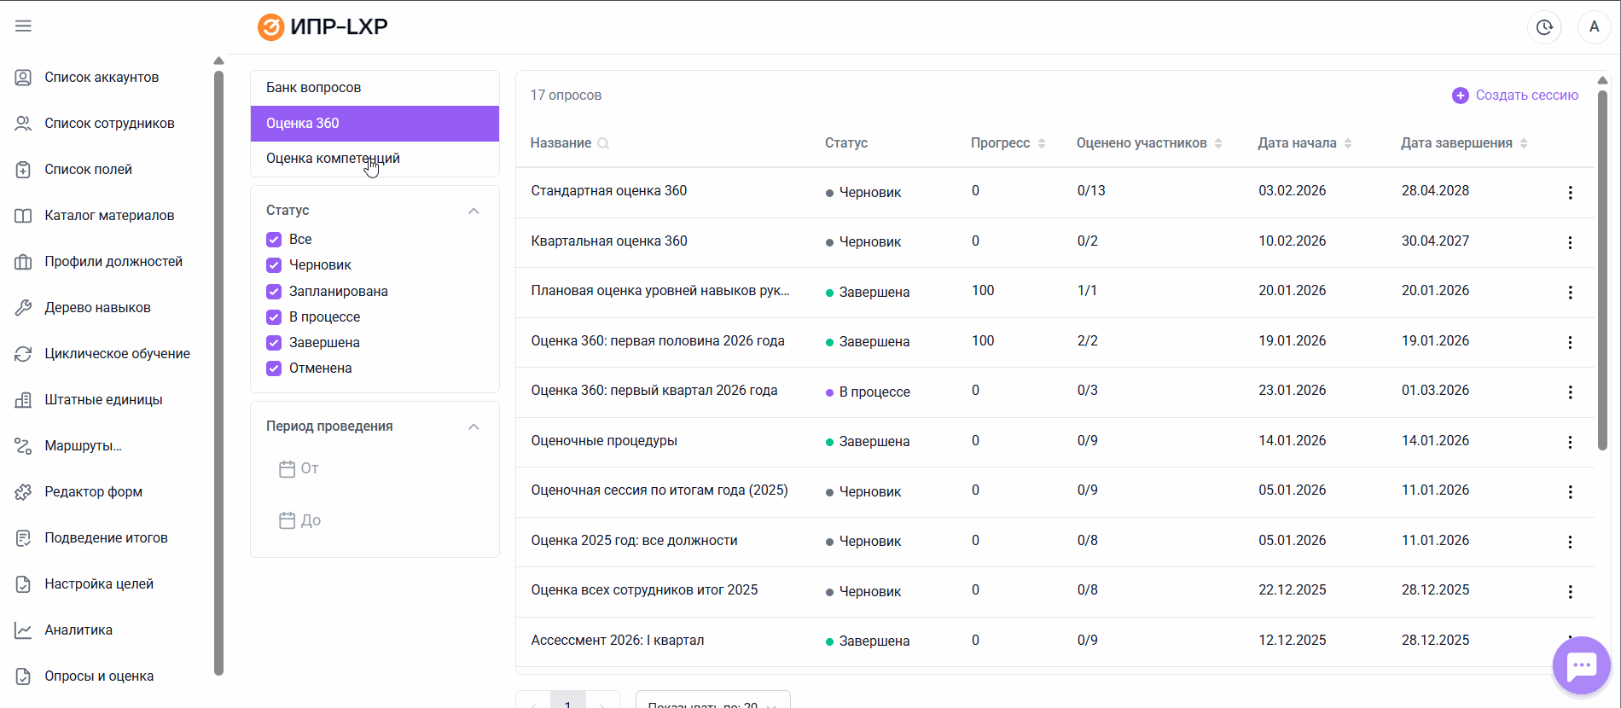
Task: Click the Дерево навыков wrench icon
Action: click(23, 308)
